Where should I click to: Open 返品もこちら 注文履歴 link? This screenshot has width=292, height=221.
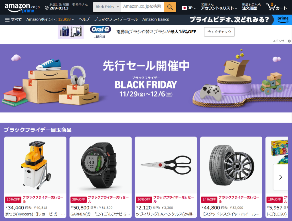tap(251, 7)
